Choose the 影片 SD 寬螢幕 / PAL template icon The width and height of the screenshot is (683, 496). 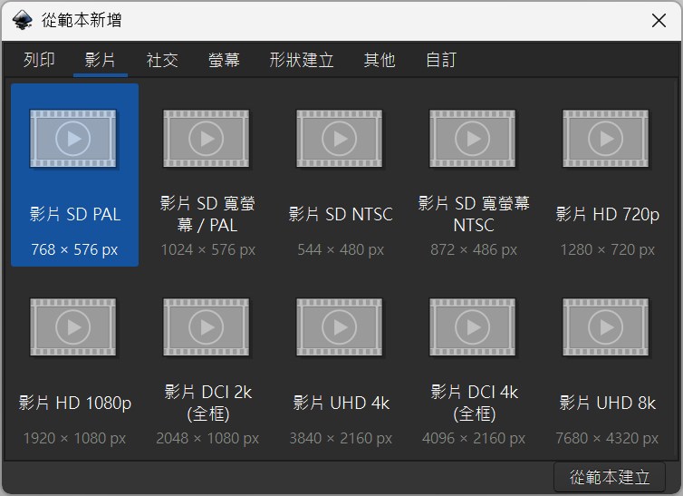coord(207,139)
